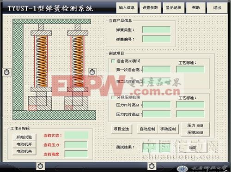Enable the 分段压缩检测 checkbox
The width and height of the screenshot is (231, 172).
point(113,97)
